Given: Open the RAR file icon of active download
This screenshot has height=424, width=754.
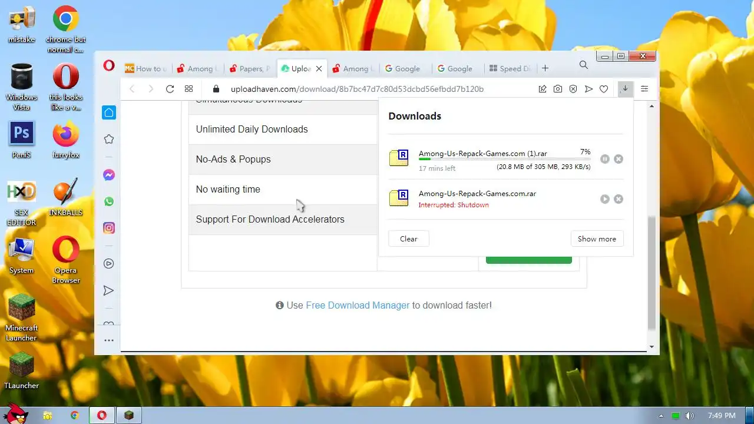Looking at the screenshot, I should tap(399, 158).
